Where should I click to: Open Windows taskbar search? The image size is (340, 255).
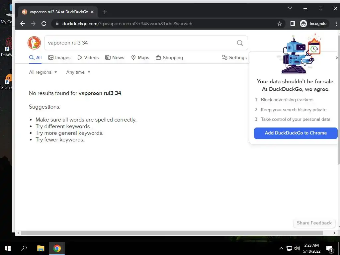click(24, 248)
